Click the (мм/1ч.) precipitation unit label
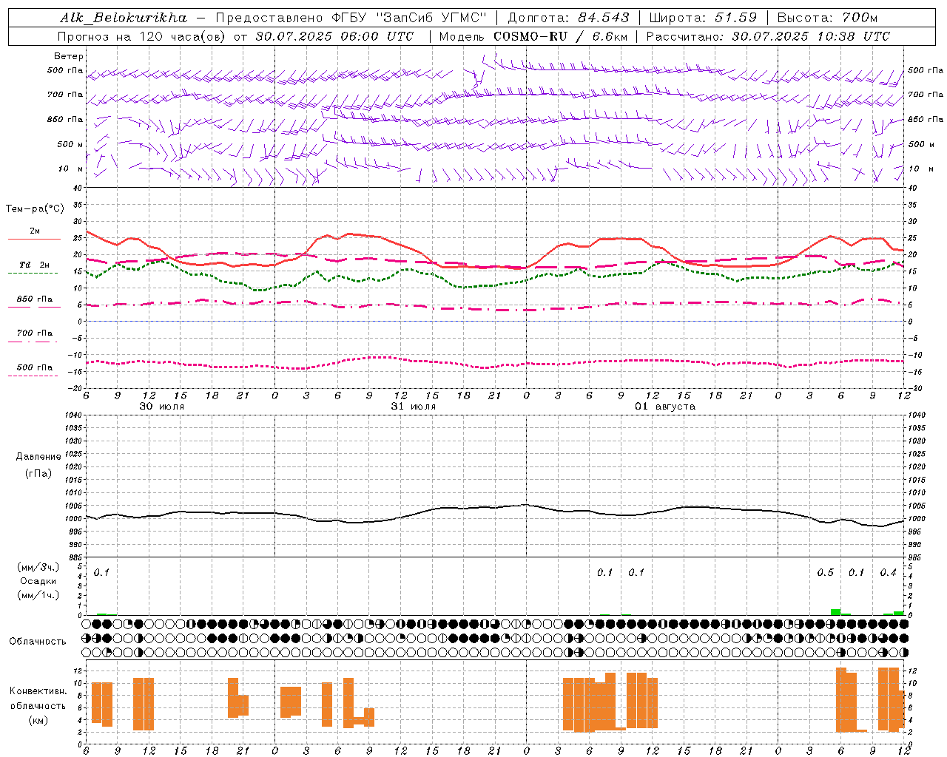Screen dimensions: 947x757 [x=38, y=595]
